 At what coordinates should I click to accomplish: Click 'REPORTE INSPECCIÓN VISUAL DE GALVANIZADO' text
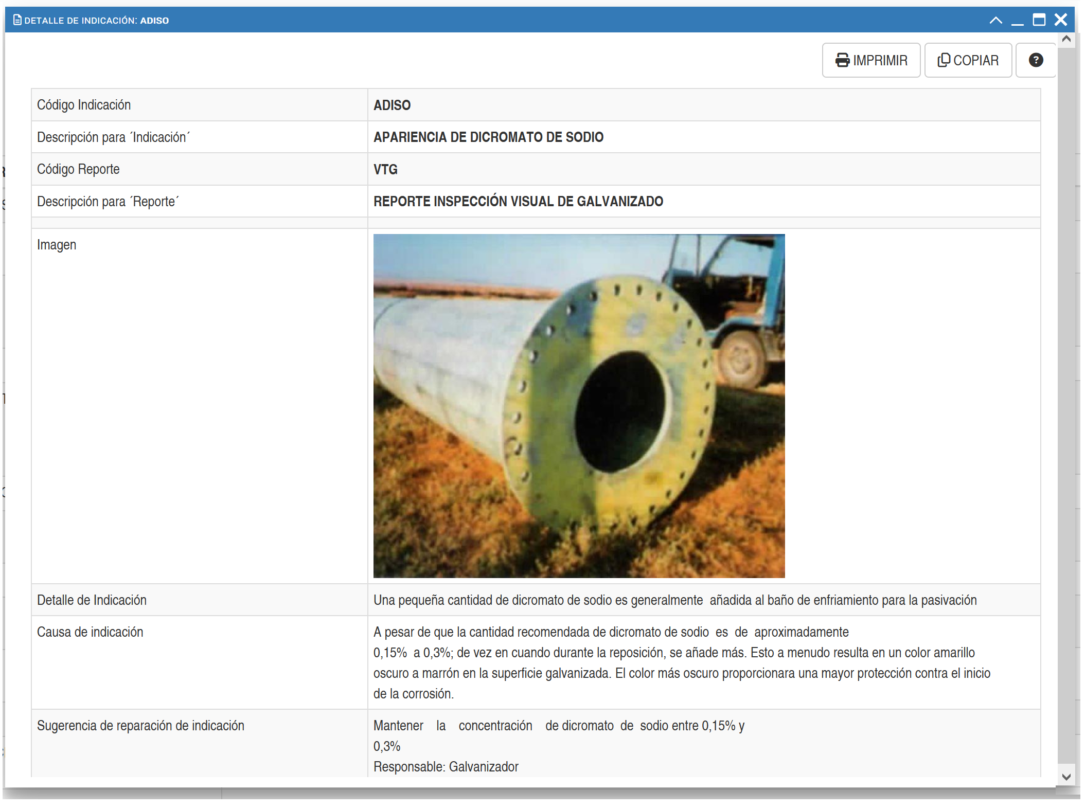click(518, 202)
